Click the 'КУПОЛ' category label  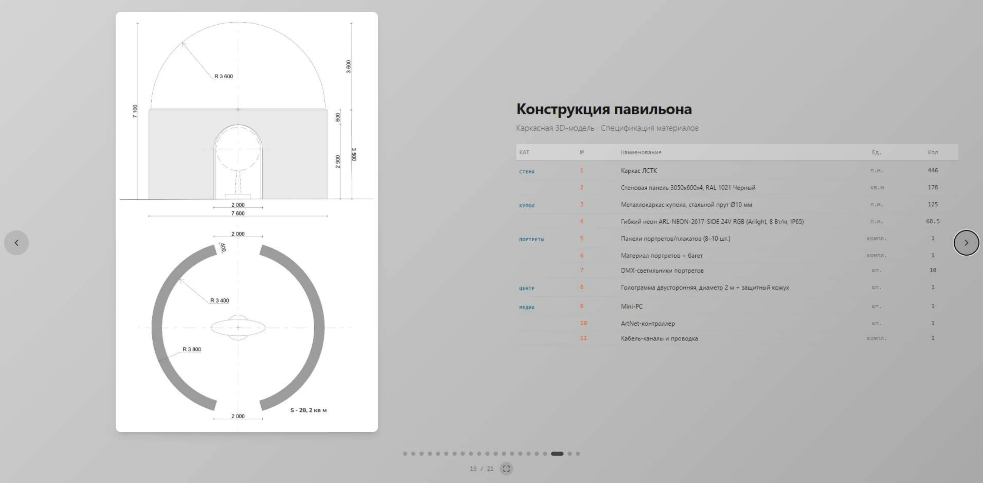point(527,206)
